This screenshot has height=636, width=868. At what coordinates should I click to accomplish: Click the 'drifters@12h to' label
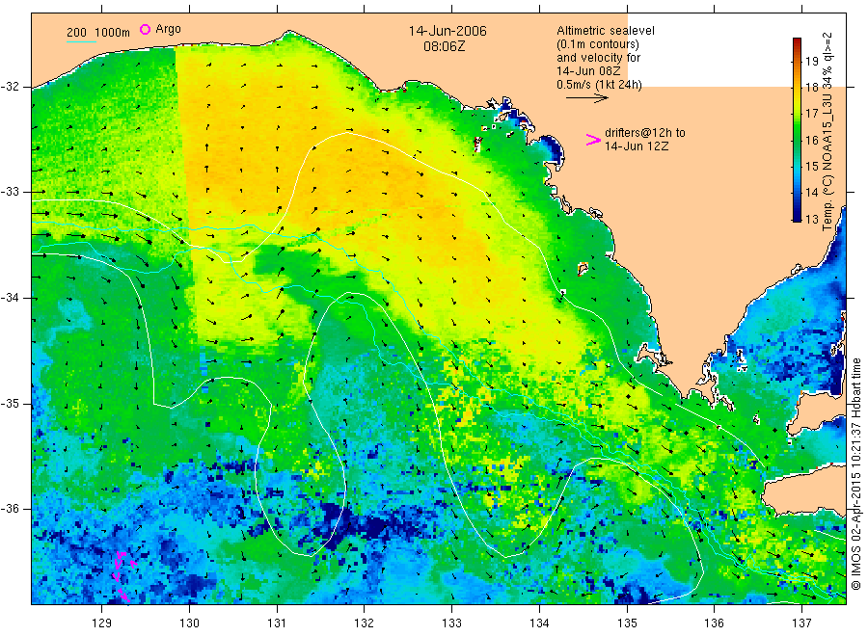(645, 133)
